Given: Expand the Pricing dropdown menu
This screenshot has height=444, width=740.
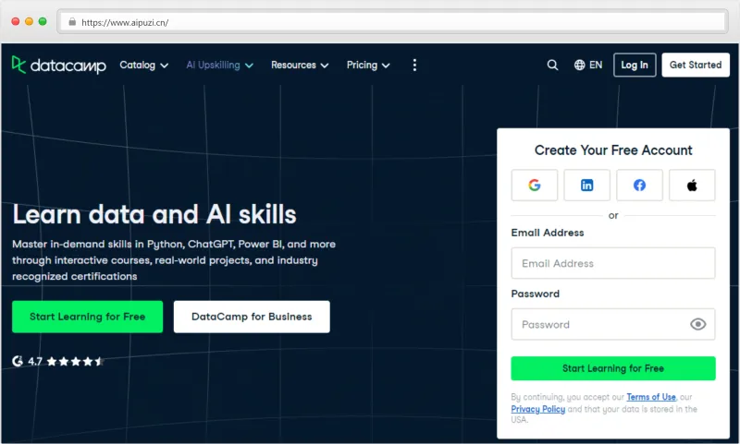Looking at the screenshot, I should [368, 65].
